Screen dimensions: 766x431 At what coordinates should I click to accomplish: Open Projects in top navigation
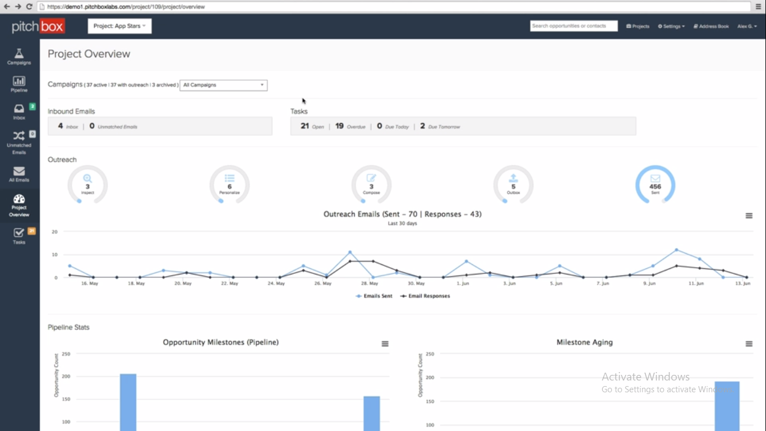(x=638, y=26)
